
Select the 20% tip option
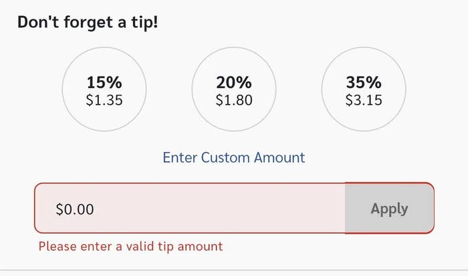(x=234, y=91)
